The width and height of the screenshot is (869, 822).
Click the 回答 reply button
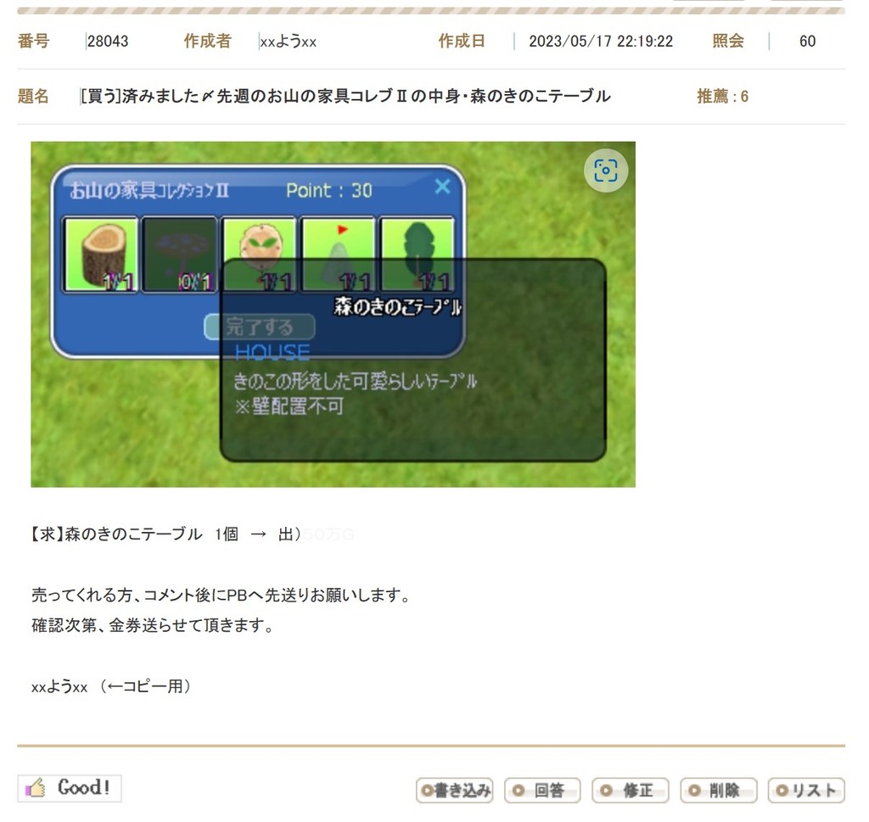[542, 791]
